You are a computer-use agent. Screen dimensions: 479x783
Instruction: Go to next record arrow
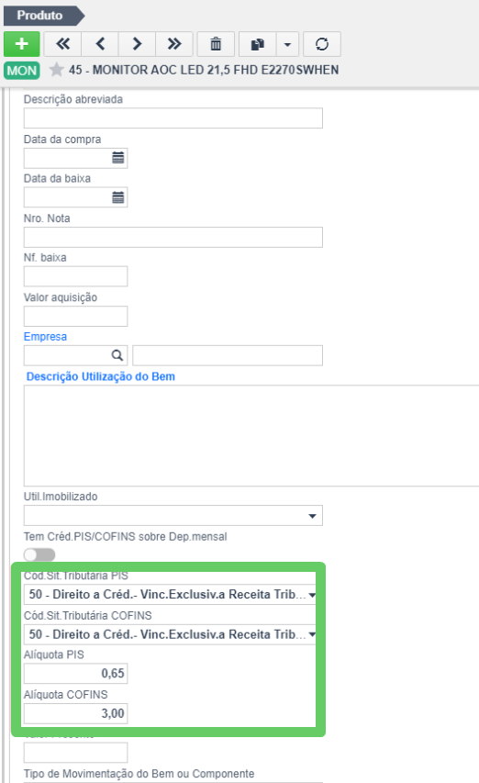tap(138, 44)
